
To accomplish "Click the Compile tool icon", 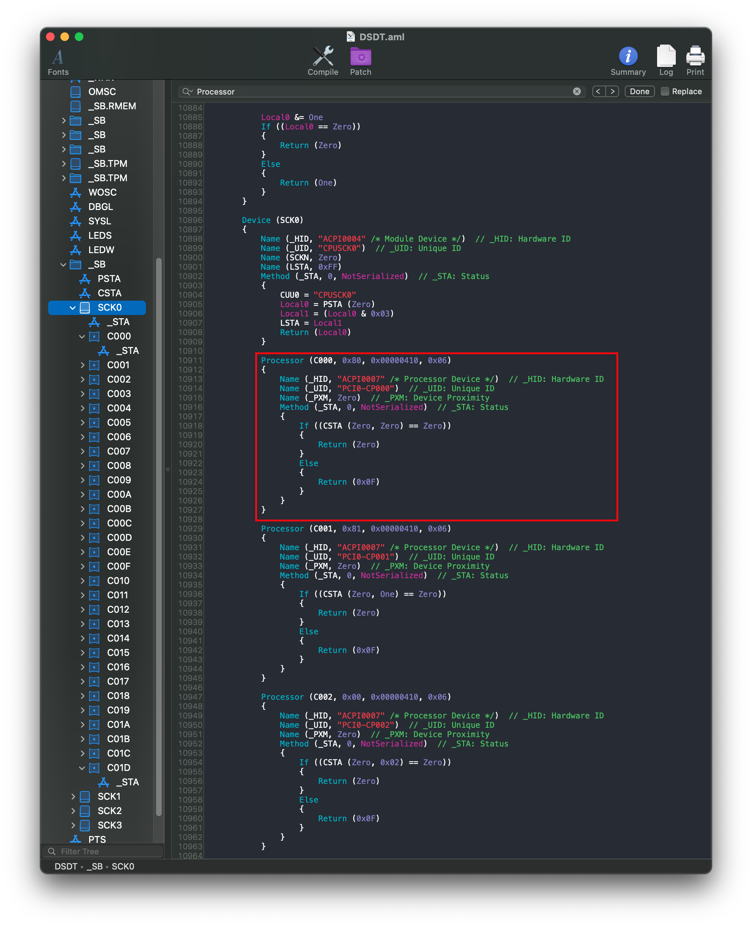I will point(323,57).
